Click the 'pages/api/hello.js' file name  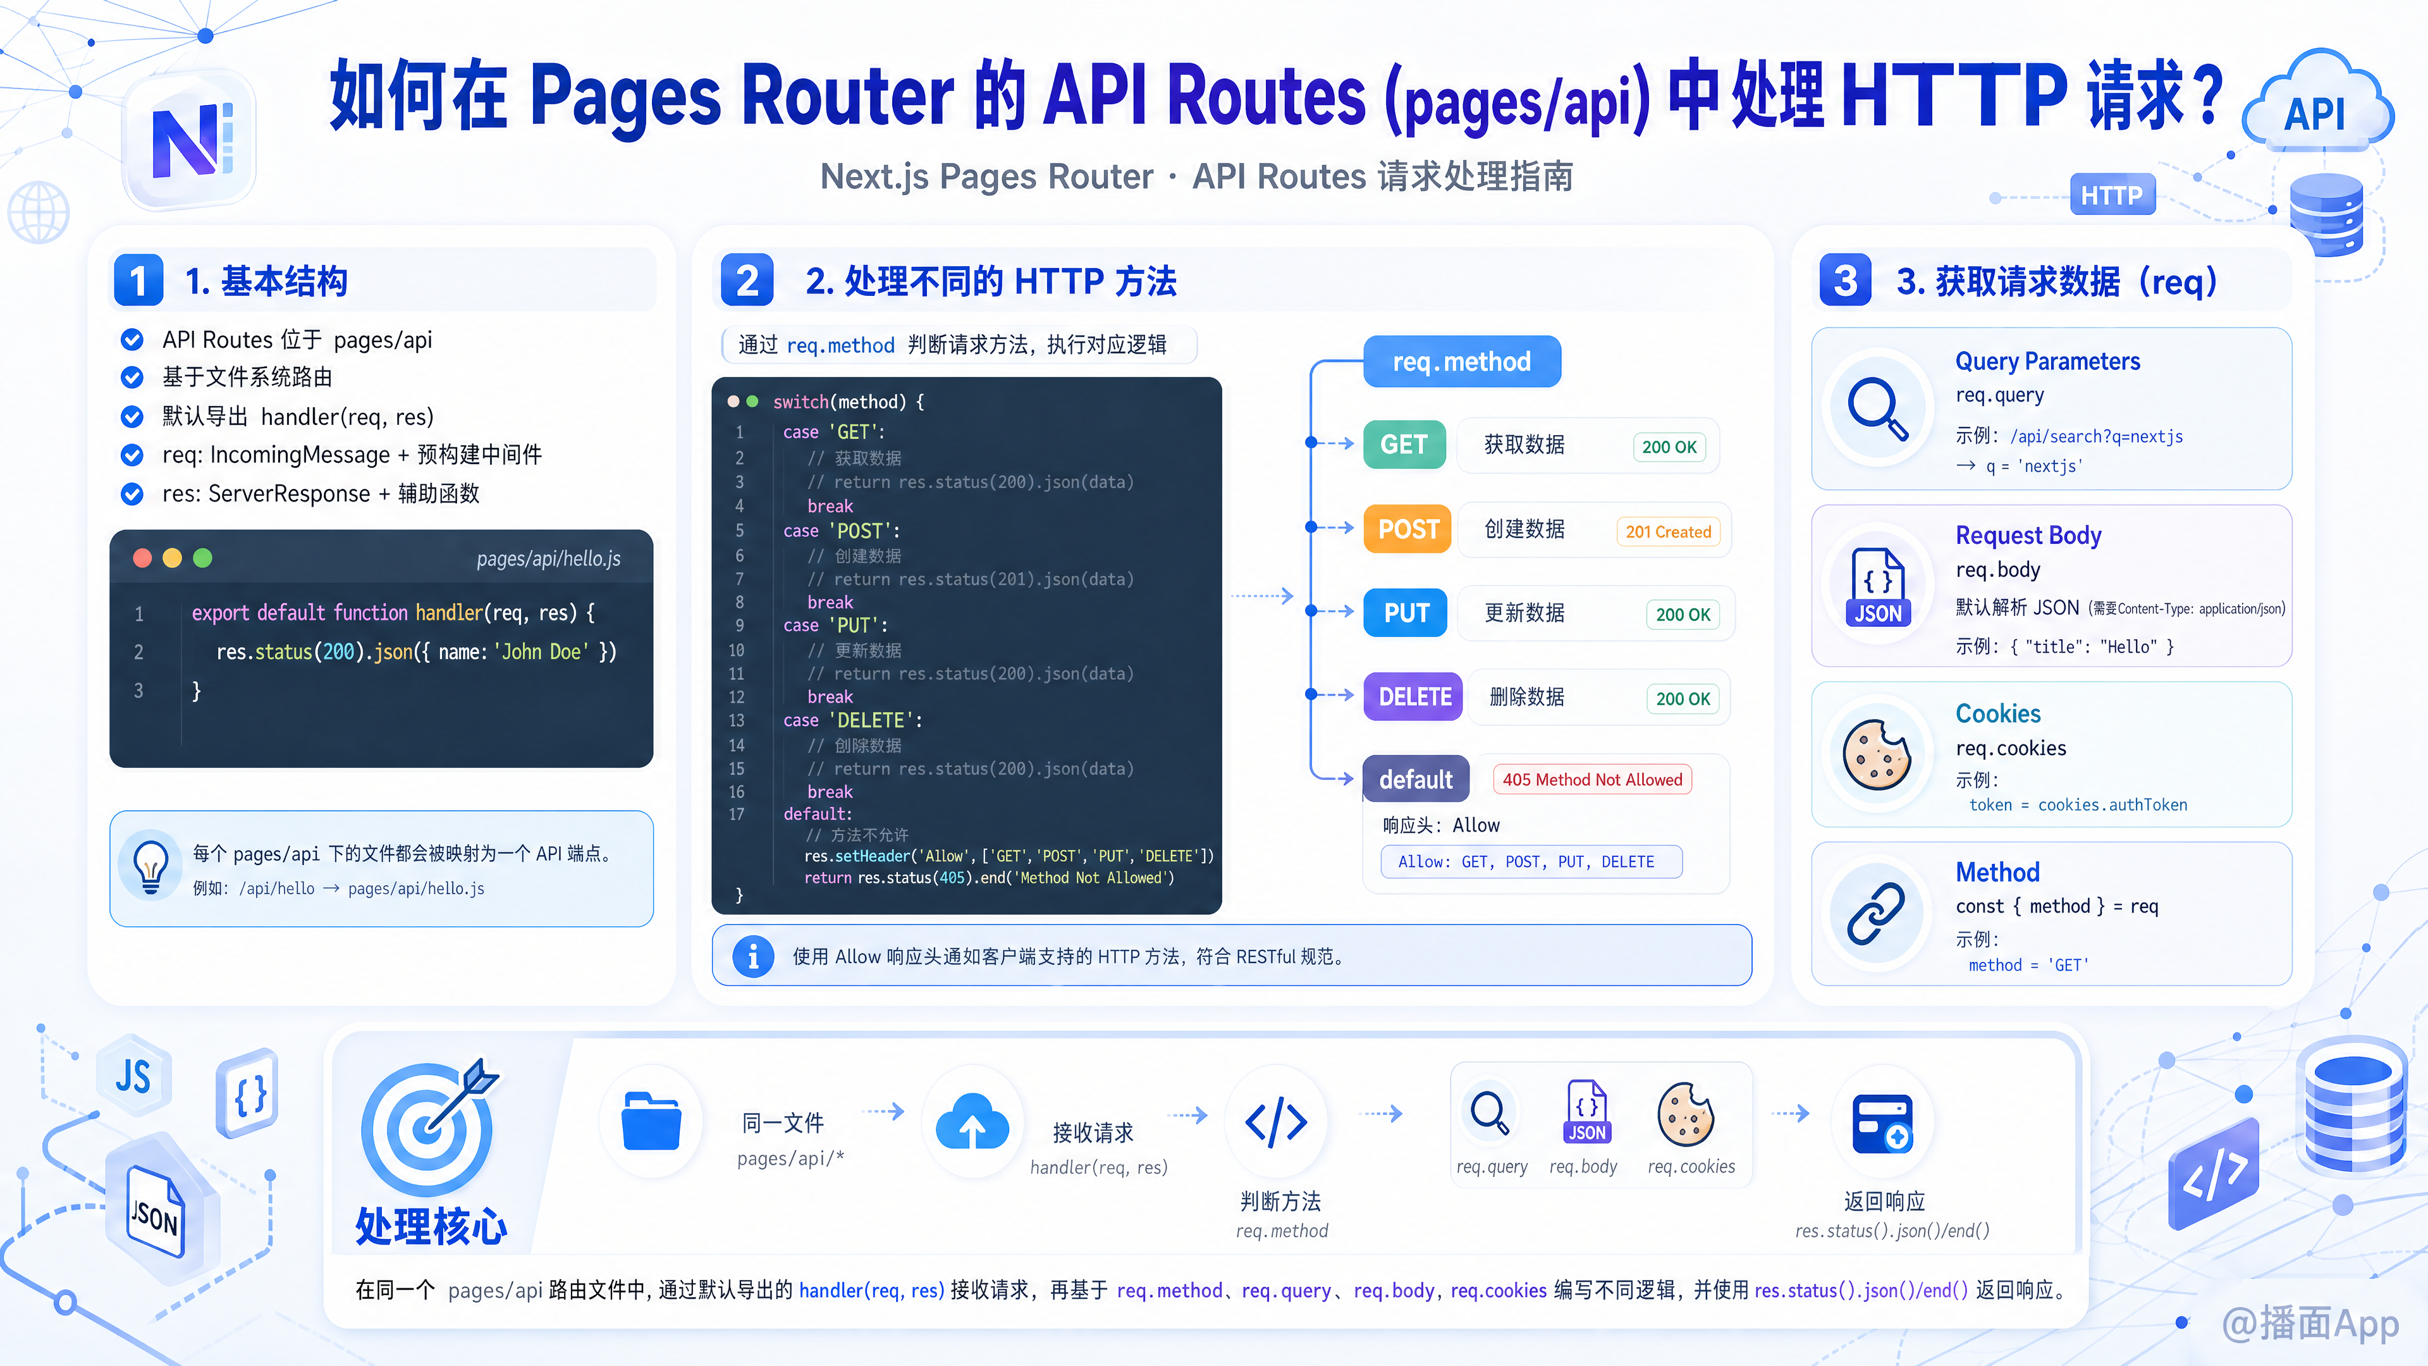[549, 559]
